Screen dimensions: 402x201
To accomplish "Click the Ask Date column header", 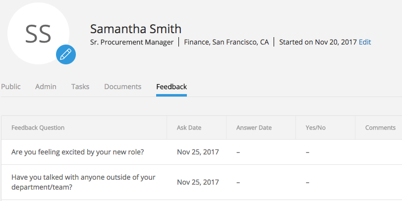I will point(189,128).
